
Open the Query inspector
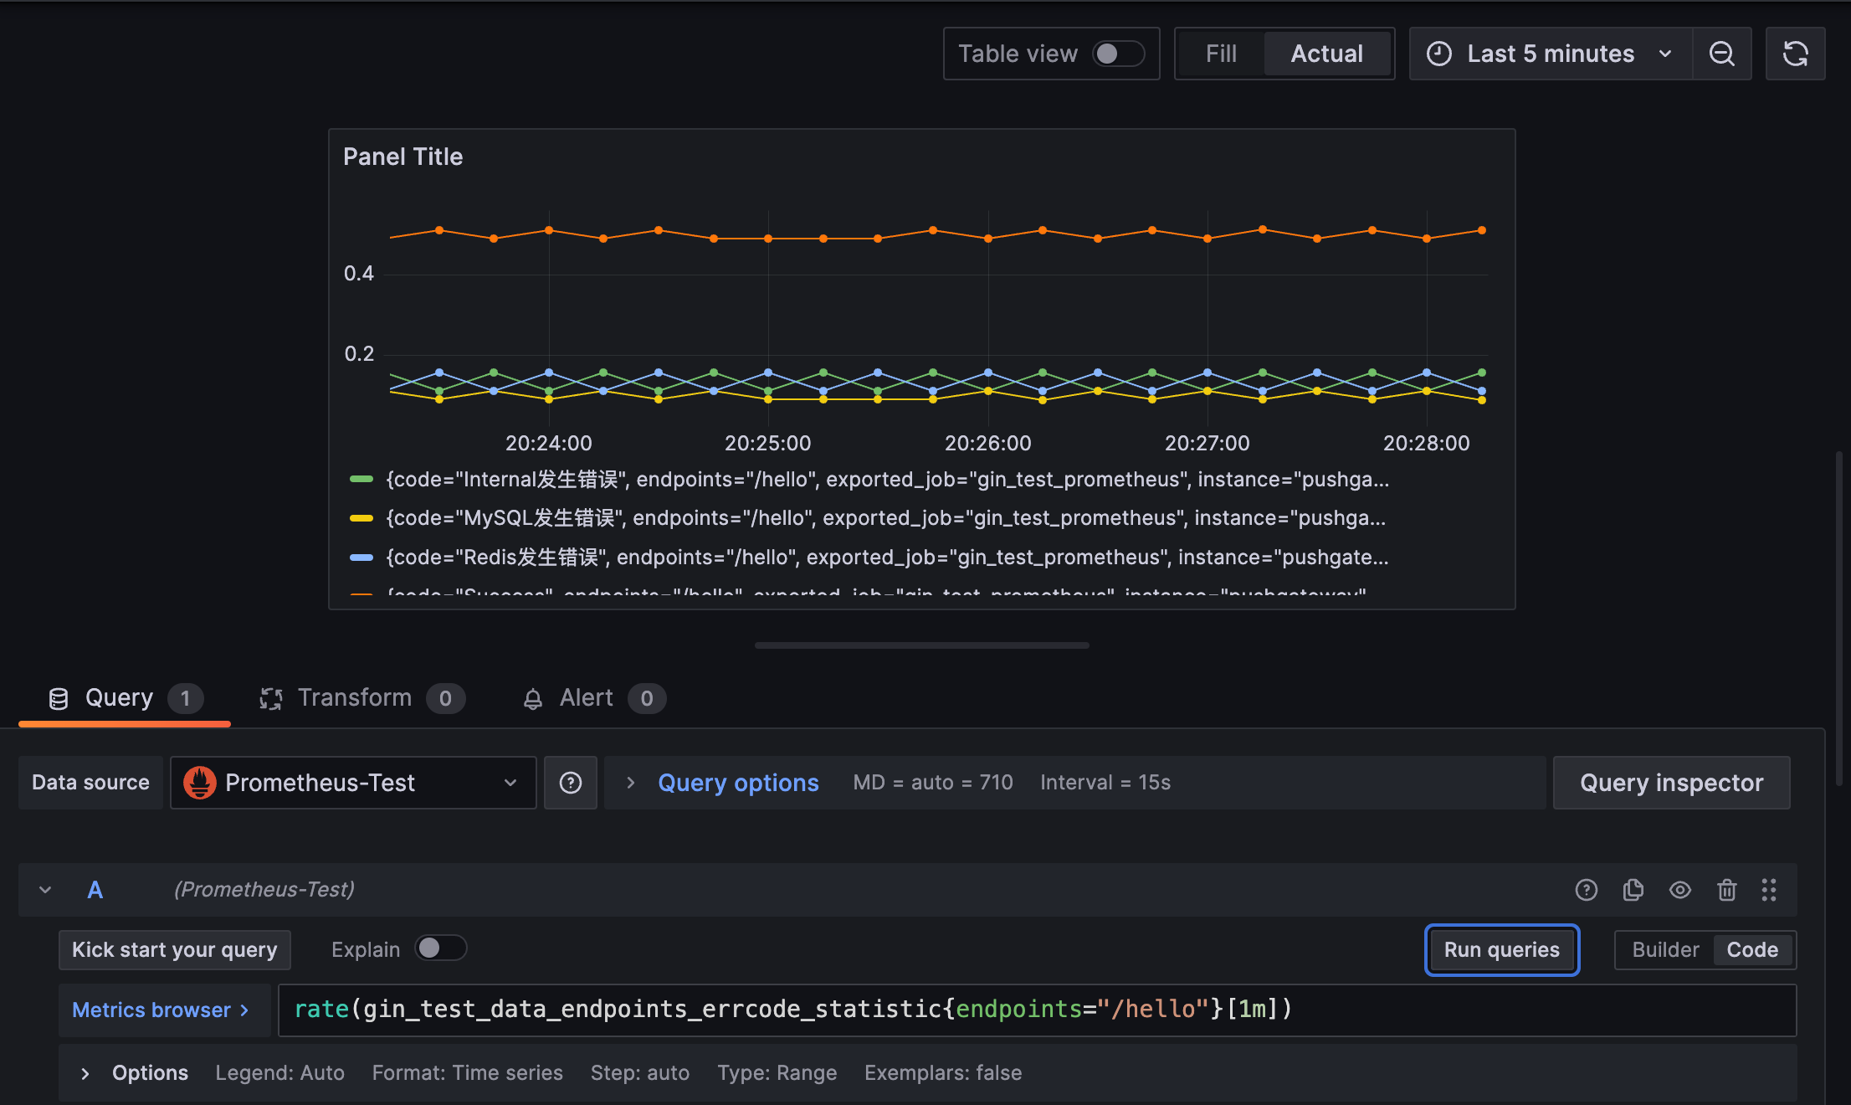[x=1671, y=783]
